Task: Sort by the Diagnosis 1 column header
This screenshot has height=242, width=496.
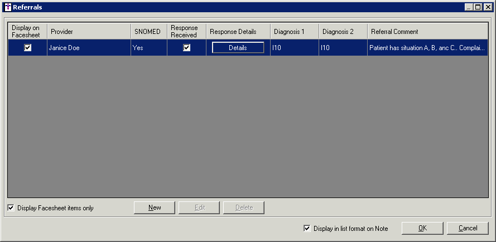Action: tap(295, 32)
